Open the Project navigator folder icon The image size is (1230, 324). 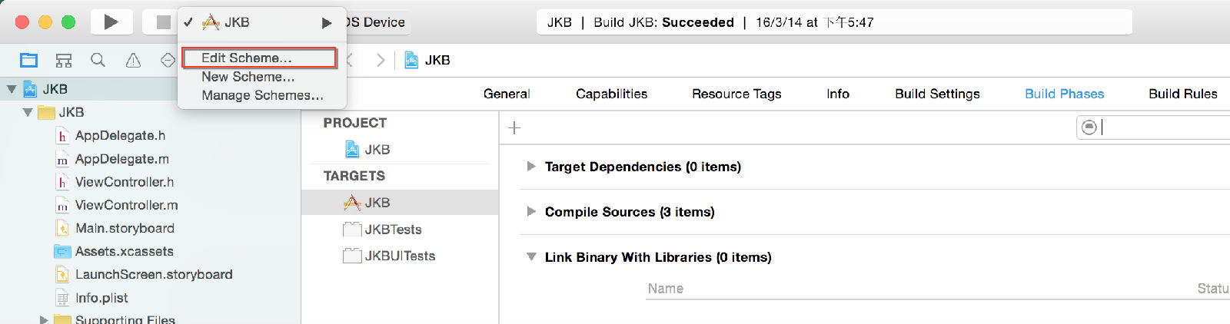click(28, 60)
